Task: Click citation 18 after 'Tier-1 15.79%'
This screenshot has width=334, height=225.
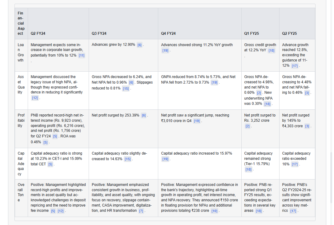Action: (x=248, y=169)
